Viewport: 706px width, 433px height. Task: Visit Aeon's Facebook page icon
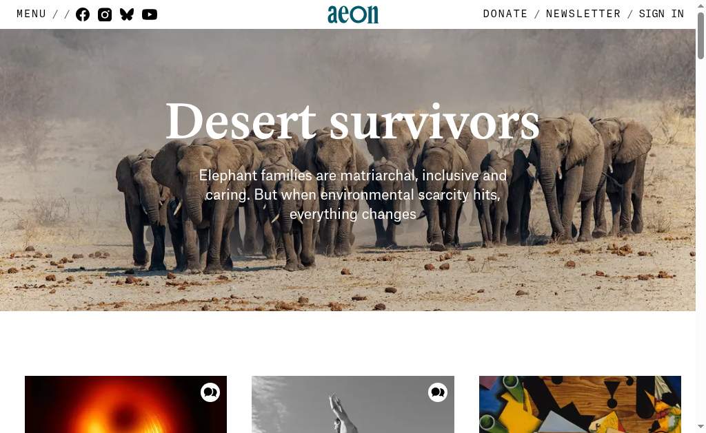(x=83, y=14)
